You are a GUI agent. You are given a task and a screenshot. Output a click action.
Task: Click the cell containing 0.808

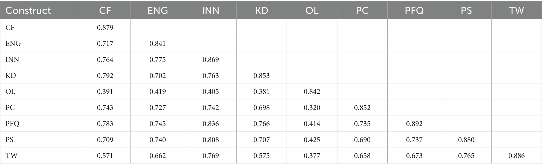[211, 140]
